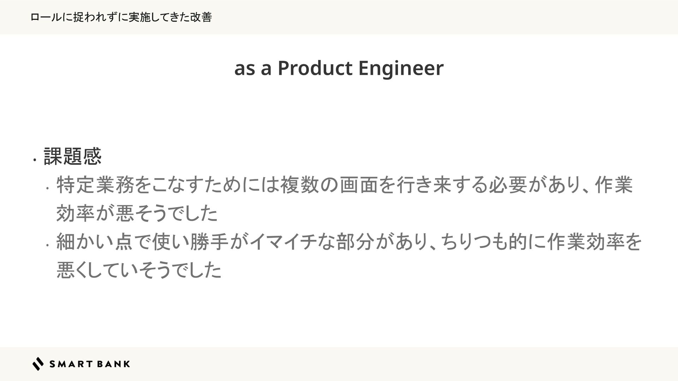Click the slide title 'as a Product Engineer'
The image size is (678, 381).
click(x=339, y=68)
